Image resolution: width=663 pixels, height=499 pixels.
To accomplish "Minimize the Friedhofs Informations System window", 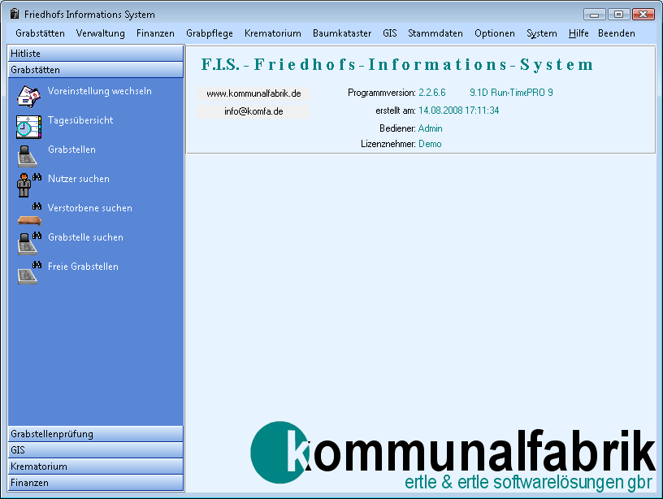I will (595, 15).
